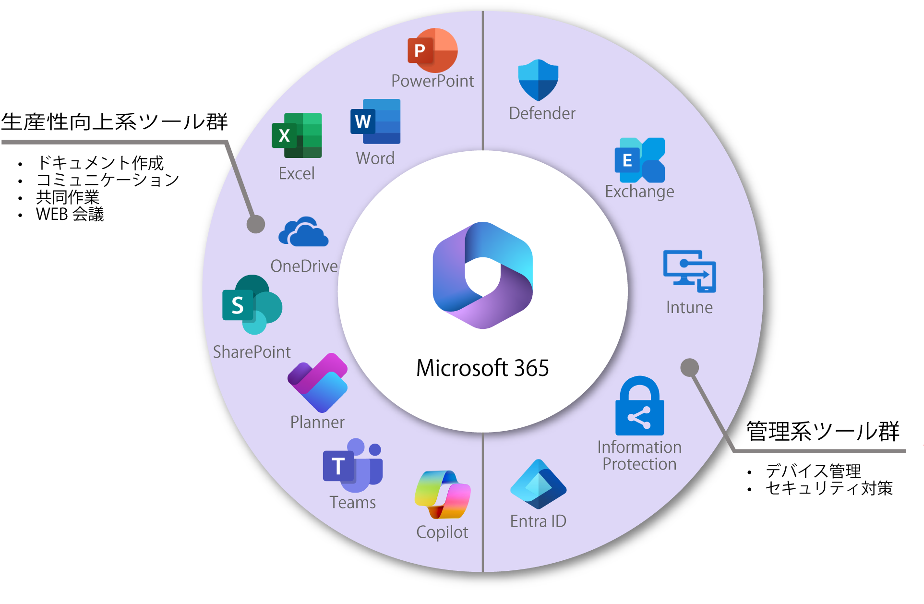The image size is (924, 604).
Task: Click the "OneDrive" text label
Action: click(x=304, y=266)
